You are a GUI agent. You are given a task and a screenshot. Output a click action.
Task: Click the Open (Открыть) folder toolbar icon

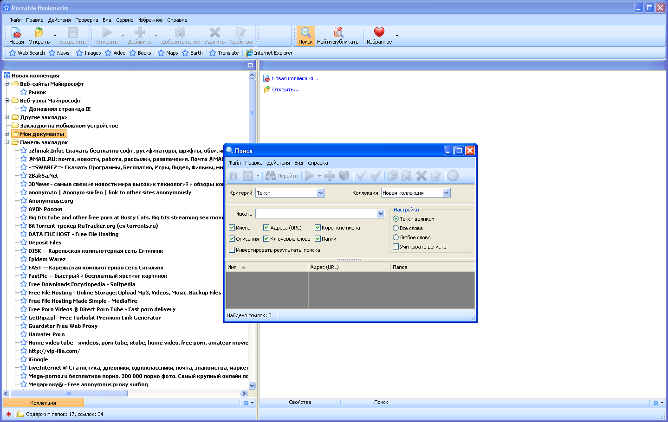click(39, 33)
